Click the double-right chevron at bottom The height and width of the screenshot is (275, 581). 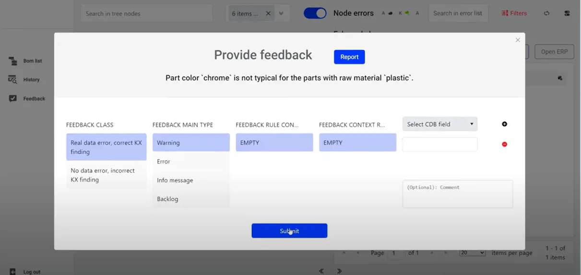[339, 271]
